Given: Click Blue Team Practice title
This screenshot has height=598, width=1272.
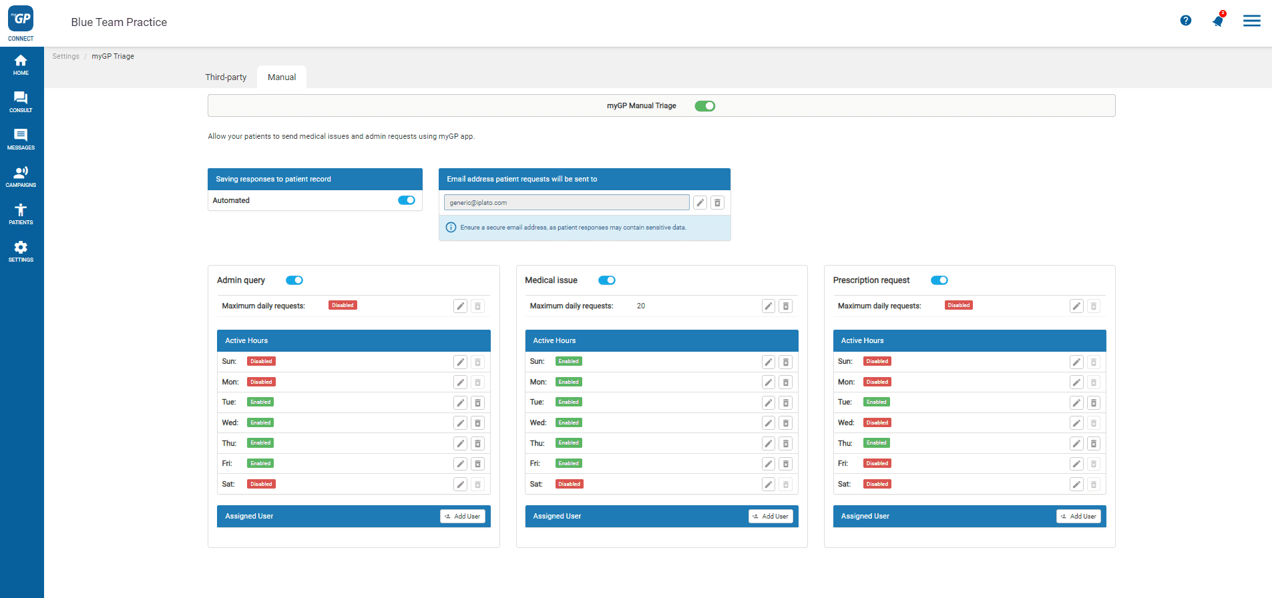Looking at the screenshot, I should [x=119, y=22].
